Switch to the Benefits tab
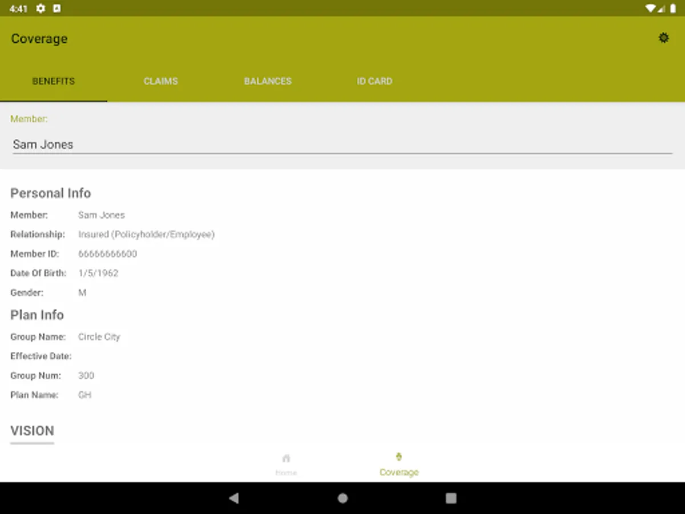This screenshot has height=514, width=685. click(53, 81)
